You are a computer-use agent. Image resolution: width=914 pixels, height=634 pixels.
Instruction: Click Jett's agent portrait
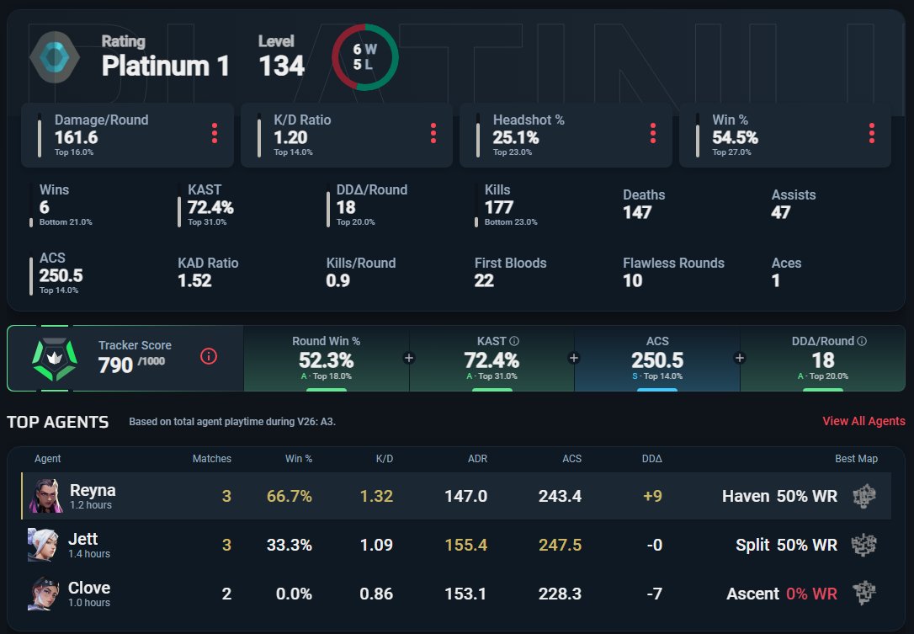[x=43, y=545]
